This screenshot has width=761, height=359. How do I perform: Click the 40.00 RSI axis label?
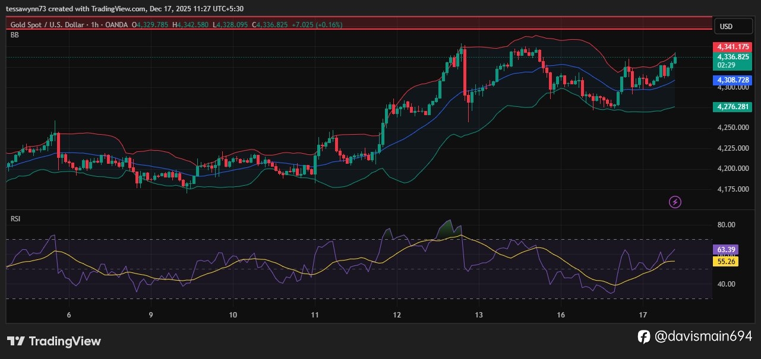point(727,284)
